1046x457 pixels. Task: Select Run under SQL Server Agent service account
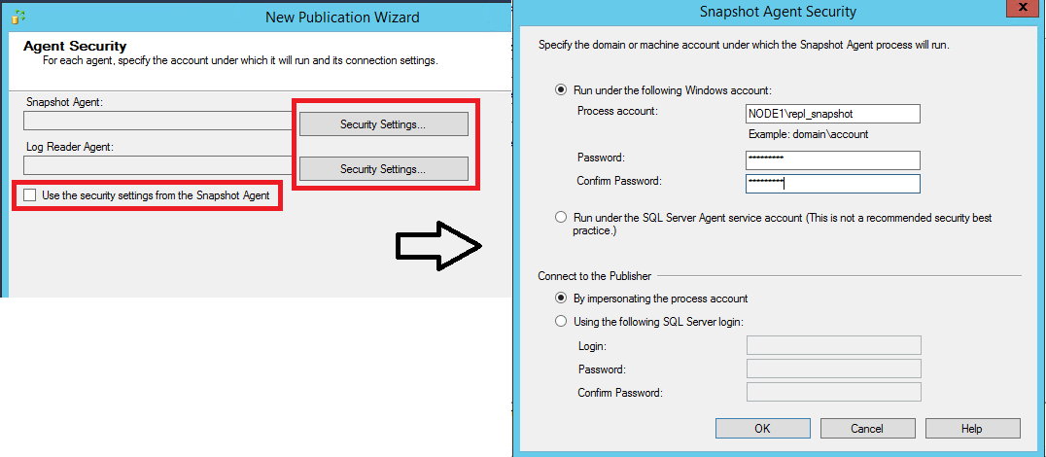click(x=562, y=218)
